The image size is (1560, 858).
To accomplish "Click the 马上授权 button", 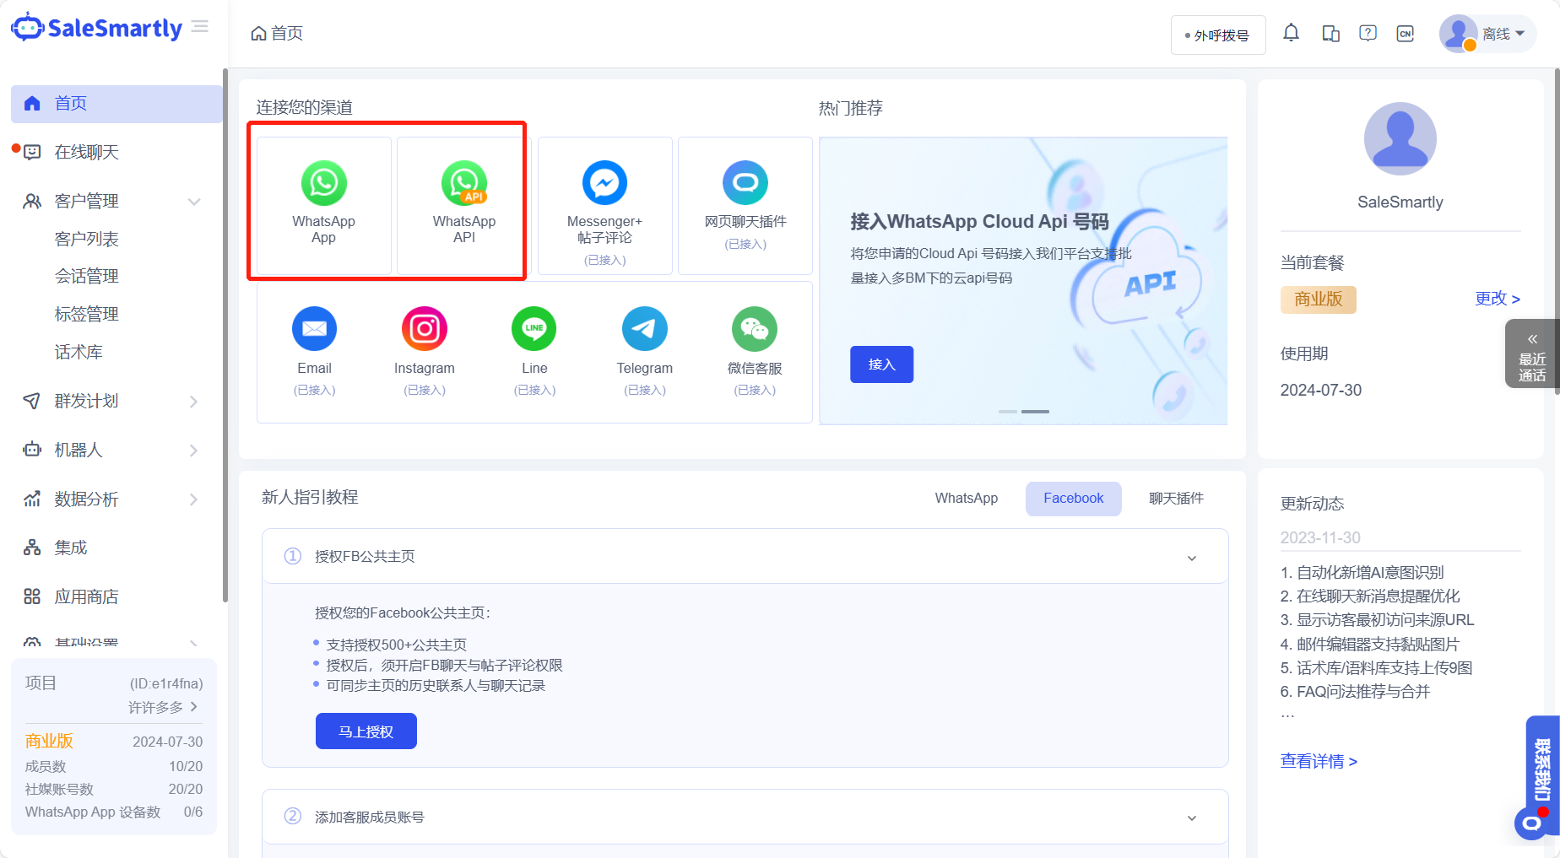I will [366, 731].
